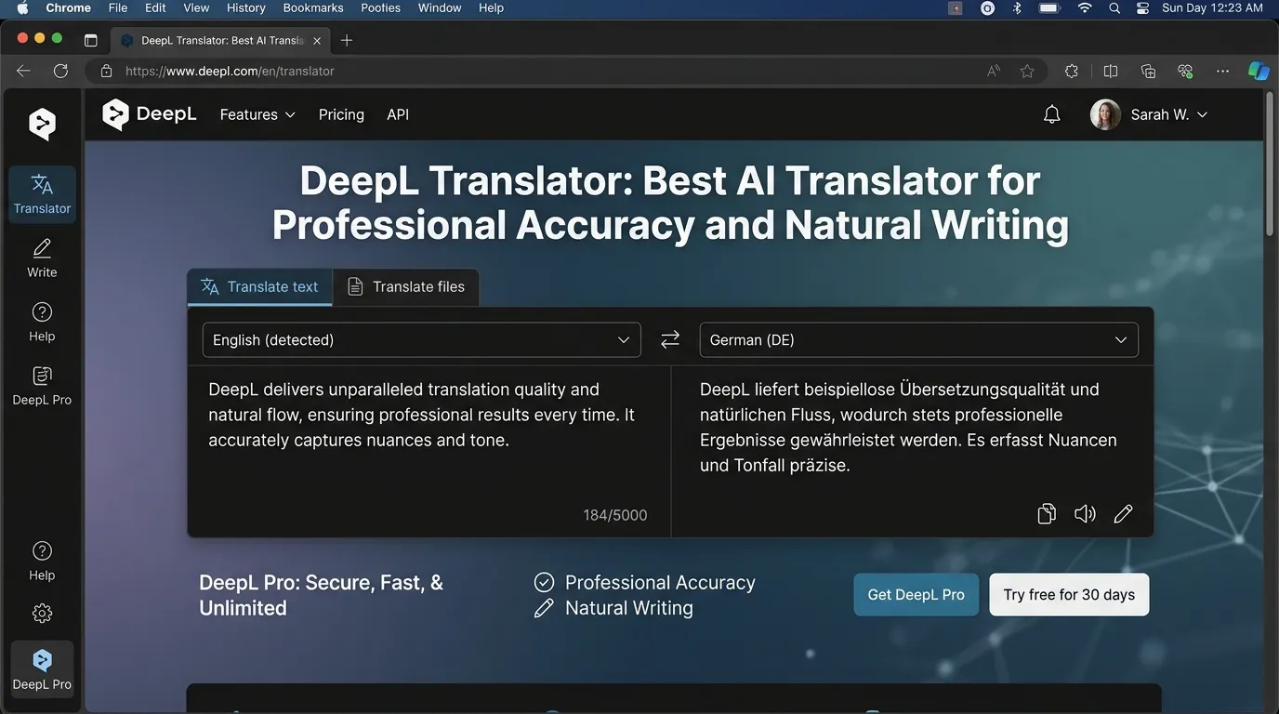Open the Wi-Fi status menu
Screen dimensions: 1279x714
[x=1085, y=8]
